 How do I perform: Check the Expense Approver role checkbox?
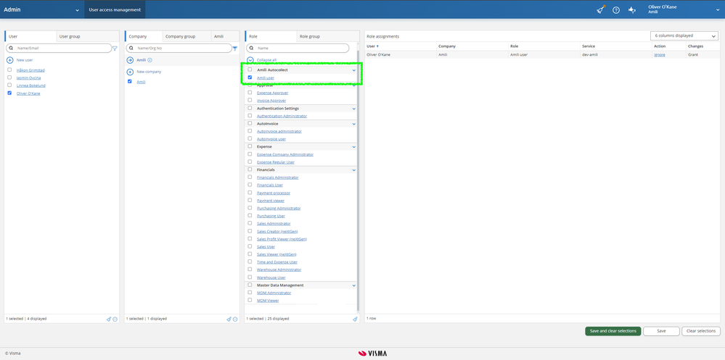pyautogui.click(x=250, y=92)
